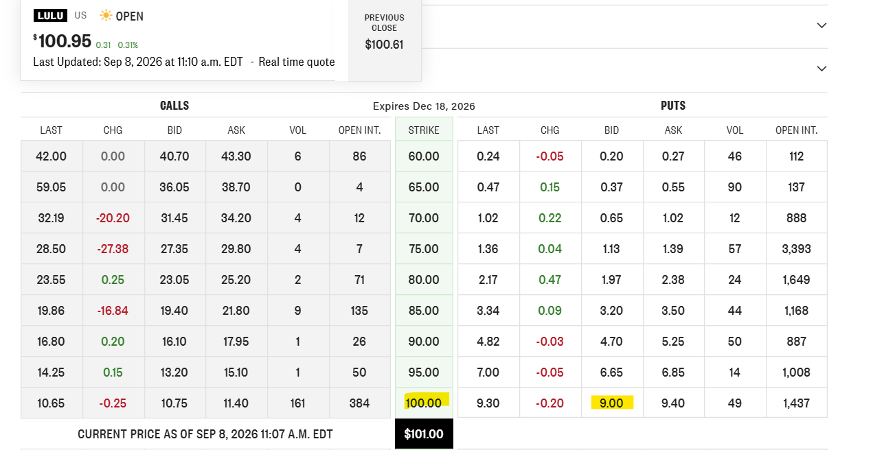Viewport: 884px width, 450px height.
Task: Click the puts ASK column header
Action: click(x=673, y=130)
